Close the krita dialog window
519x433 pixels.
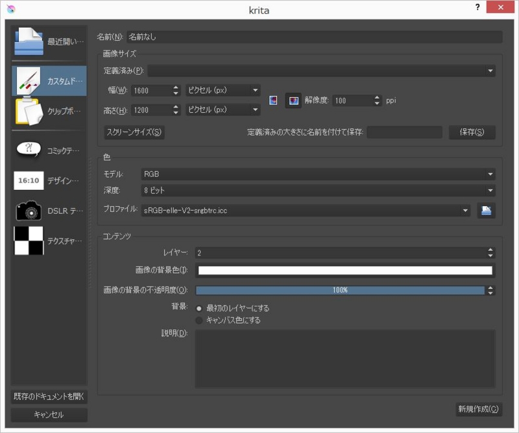point(500,7)
